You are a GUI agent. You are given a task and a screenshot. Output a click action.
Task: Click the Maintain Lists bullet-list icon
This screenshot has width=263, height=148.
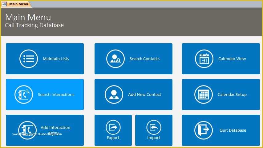point(29,59)
